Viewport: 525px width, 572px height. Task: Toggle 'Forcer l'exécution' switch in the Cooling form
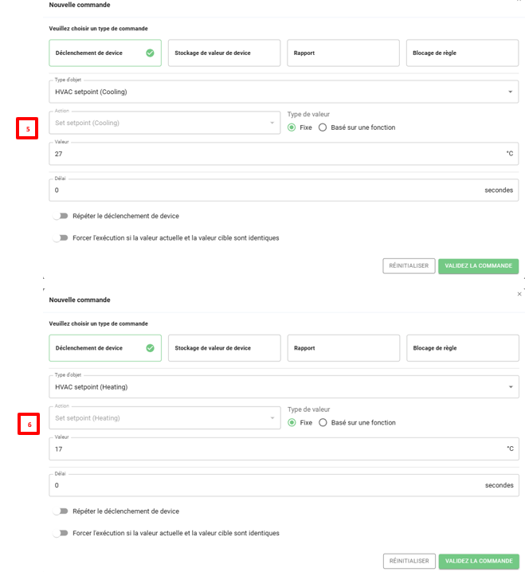click(x=61, y=237)
